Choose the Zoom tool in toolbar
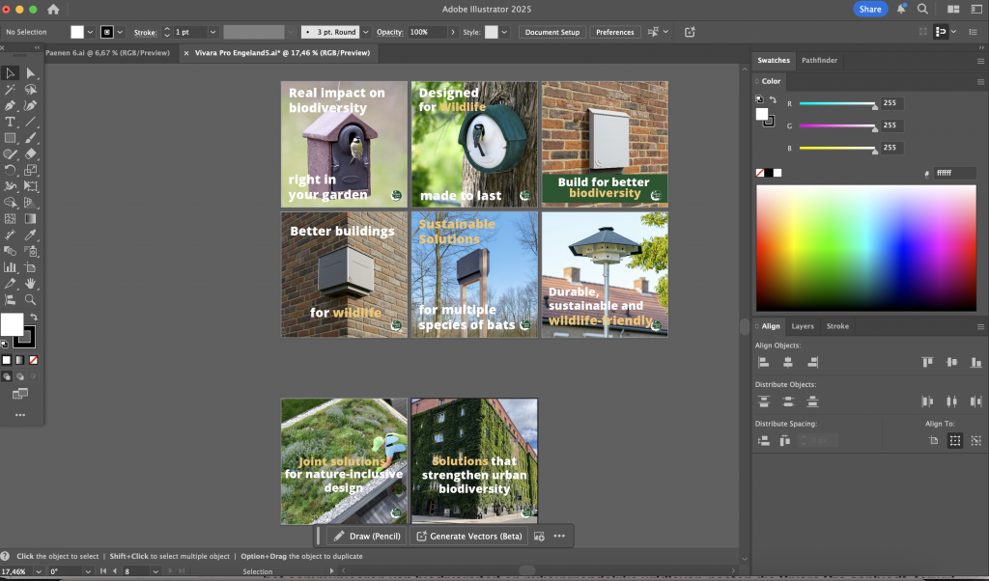989x581 pixels. (x=31, y=299)
